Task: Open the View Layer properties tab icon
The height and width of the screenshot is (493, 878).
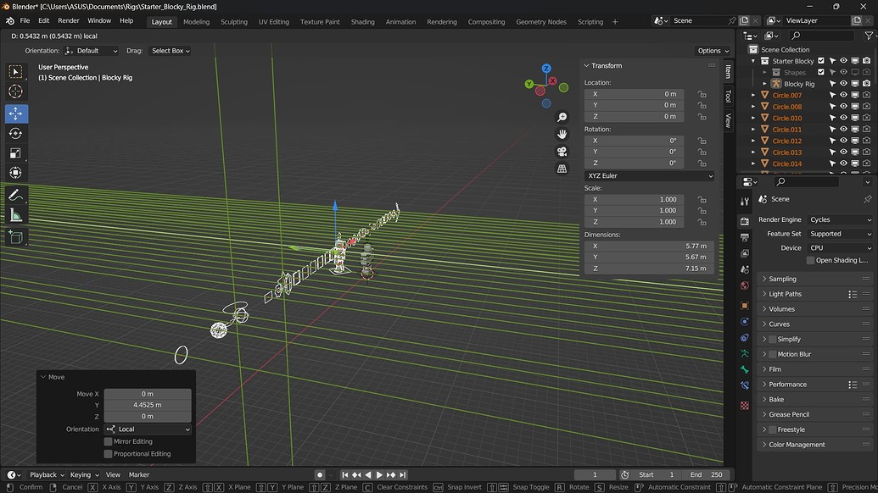Action: [744, 253]
